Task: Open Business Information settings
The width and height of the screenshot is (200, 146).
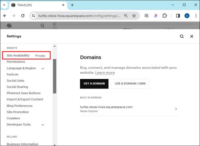Action: click(x=22, y=144)
